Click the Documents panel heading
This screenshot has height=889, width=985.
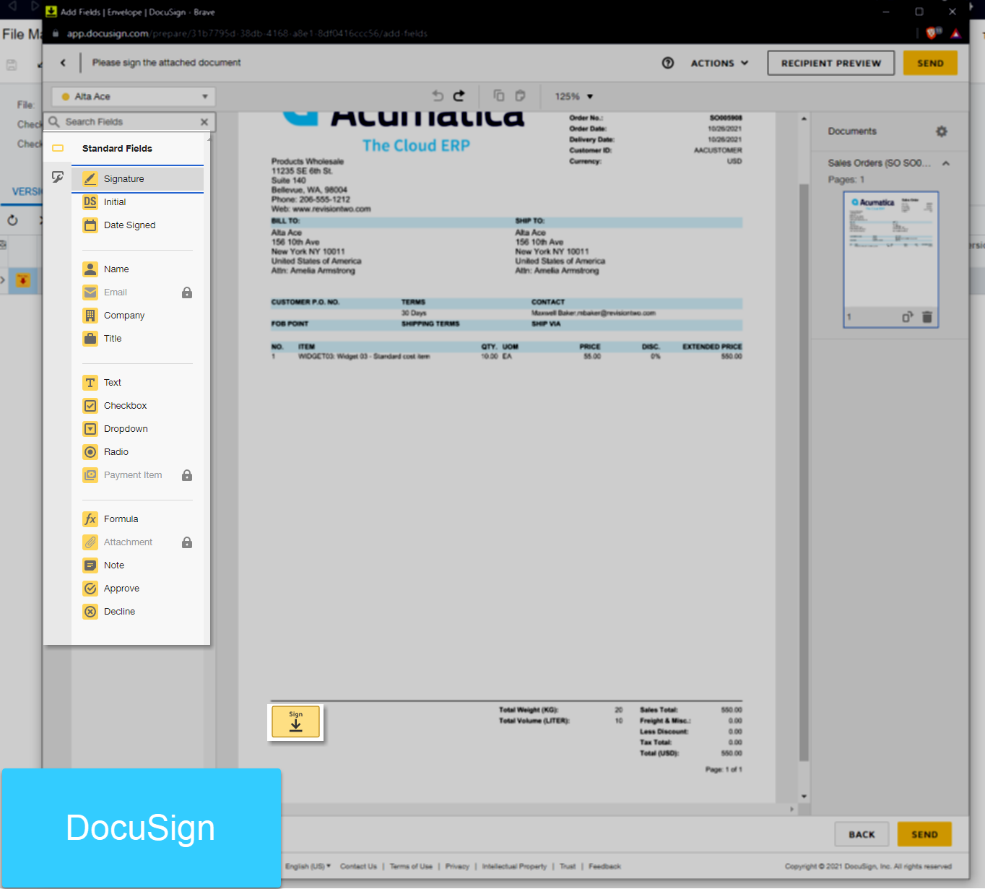tap(852, 131)
